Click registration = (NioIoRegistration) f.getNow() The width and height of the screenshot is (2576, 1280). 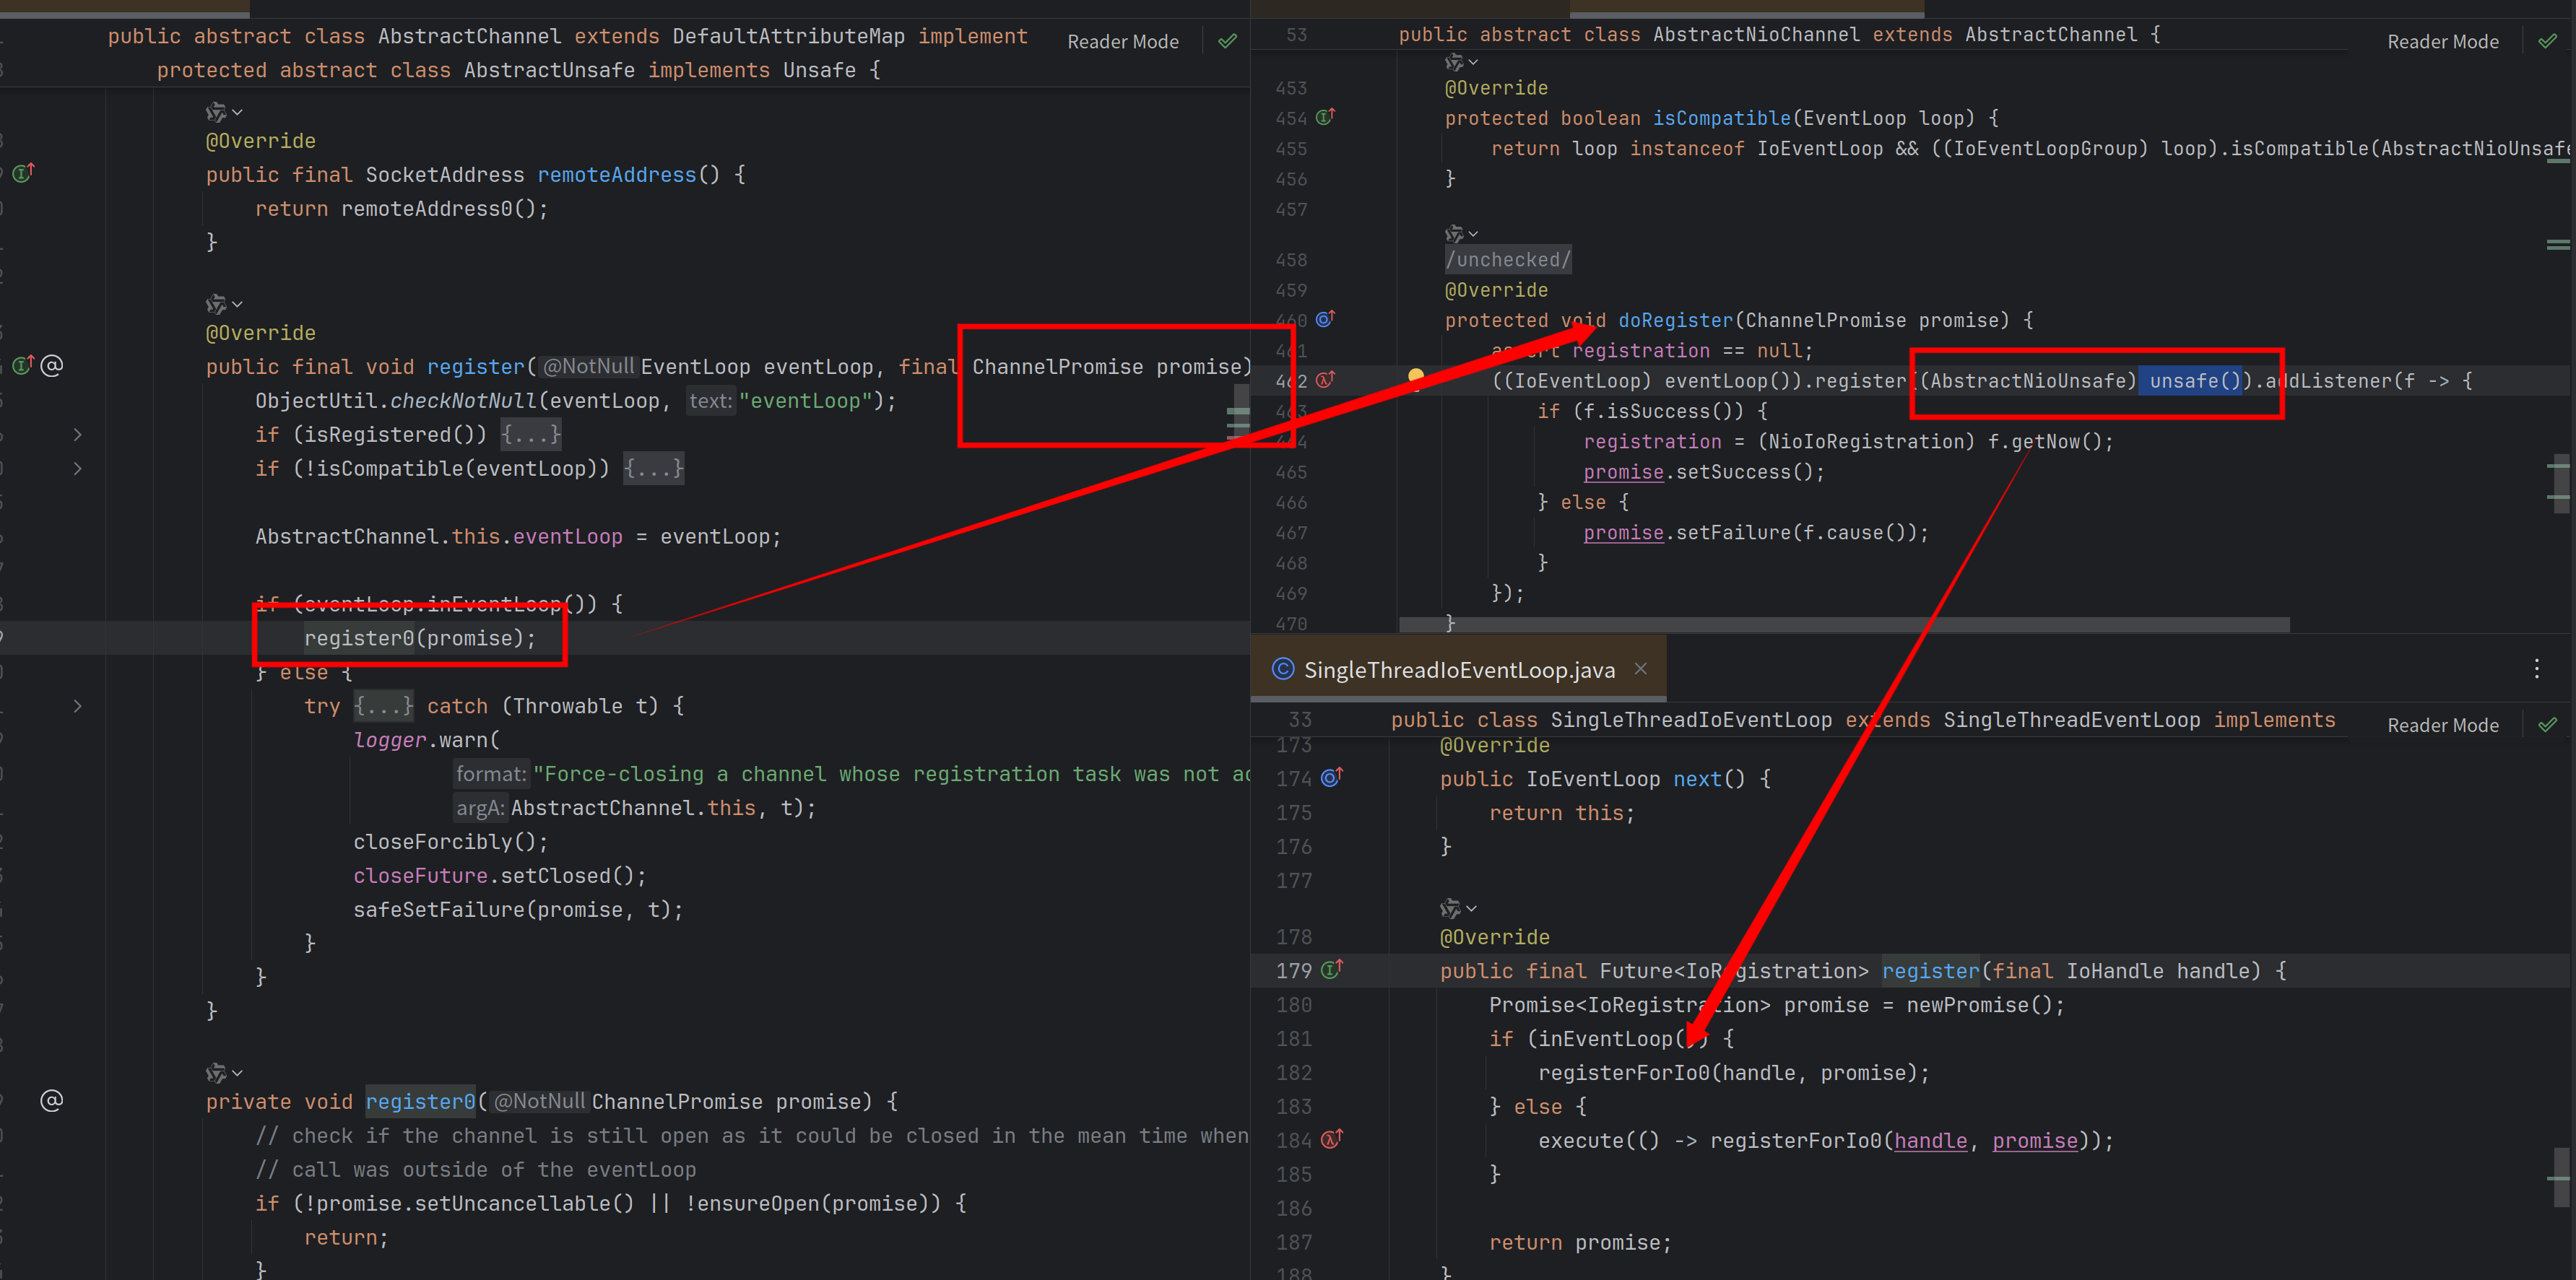1848,442
